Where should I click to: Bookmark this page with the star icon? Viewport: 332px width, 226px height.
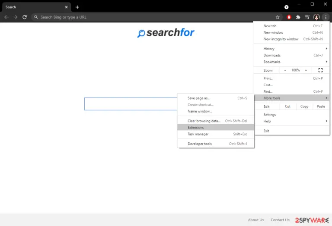pos(278,17)
